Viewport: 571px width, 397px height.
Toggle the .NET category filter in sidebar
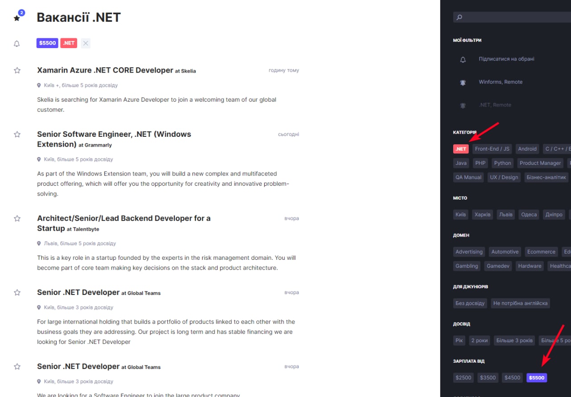[461, 149]
